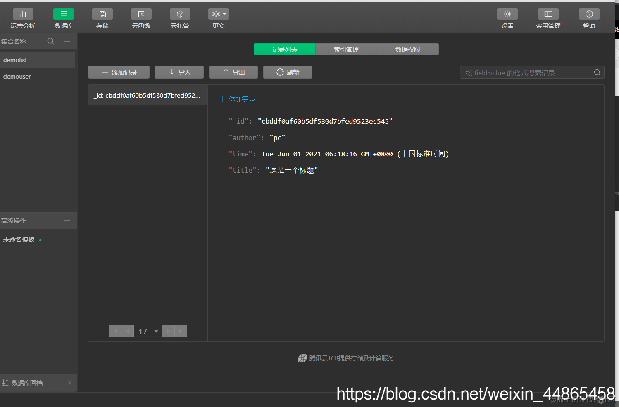Open the 云函数 cloud functions icon

click(141, 14)
